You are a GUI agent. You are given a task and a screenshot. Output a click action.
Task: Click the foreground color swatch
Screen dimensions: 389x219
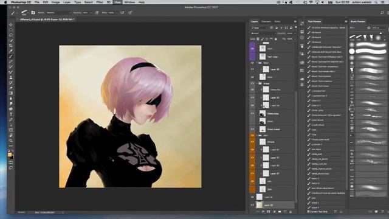click(x=10, y=155)
